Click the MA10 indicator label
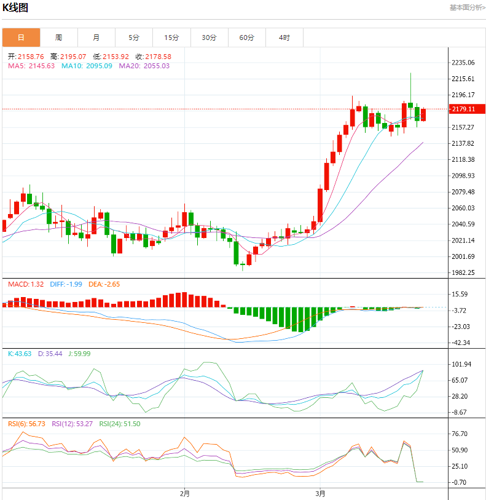Screen dimensions: 486x500 coord(87,66)
